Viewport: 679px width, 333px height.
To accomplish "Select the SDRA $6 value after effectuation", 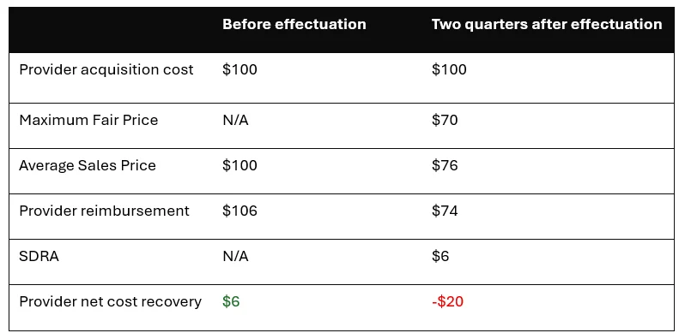I will pos(440,256).
